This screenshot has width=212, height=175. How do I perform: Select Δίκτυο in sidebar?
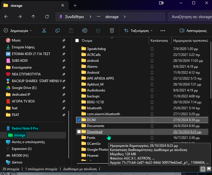17,162
